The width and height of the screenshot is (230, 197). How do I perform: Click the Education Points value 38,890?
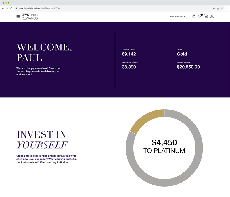pos(129,67)
